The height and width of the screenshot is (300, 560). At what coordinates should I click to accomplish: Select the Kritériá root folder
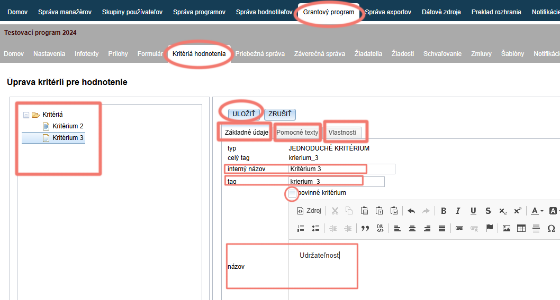pyautogui.click(x=52, y=115)
